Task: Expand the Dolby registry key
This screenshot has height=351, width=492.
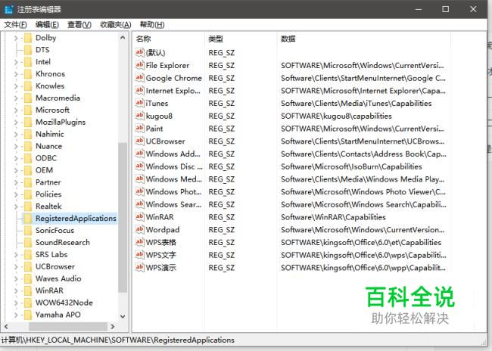Action: (16, 38)
